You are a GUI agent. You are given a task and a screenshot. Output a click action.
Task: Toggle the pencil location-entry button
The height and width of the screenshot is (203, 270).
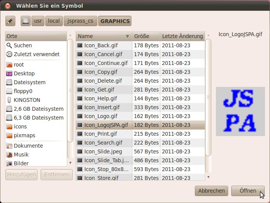pos(10,21)
